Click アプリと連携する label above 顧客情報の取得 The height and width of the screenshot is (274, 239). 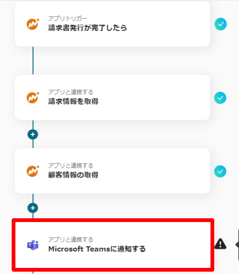71,166
